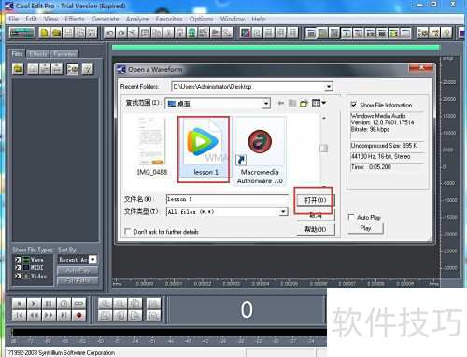Click the Play transport button
This screenshot has width=467, height=357.
pyautogui.click(x=34, y=304)
